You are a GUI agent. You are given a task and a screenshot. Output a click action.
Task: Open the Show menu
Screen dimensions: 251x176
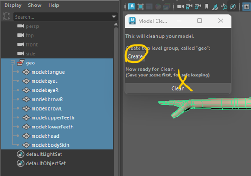35,5
